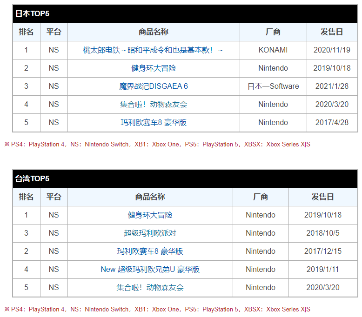The image size is (362, 317).
Task: Click release date 2017/4/28
Action: pos(332,122)
